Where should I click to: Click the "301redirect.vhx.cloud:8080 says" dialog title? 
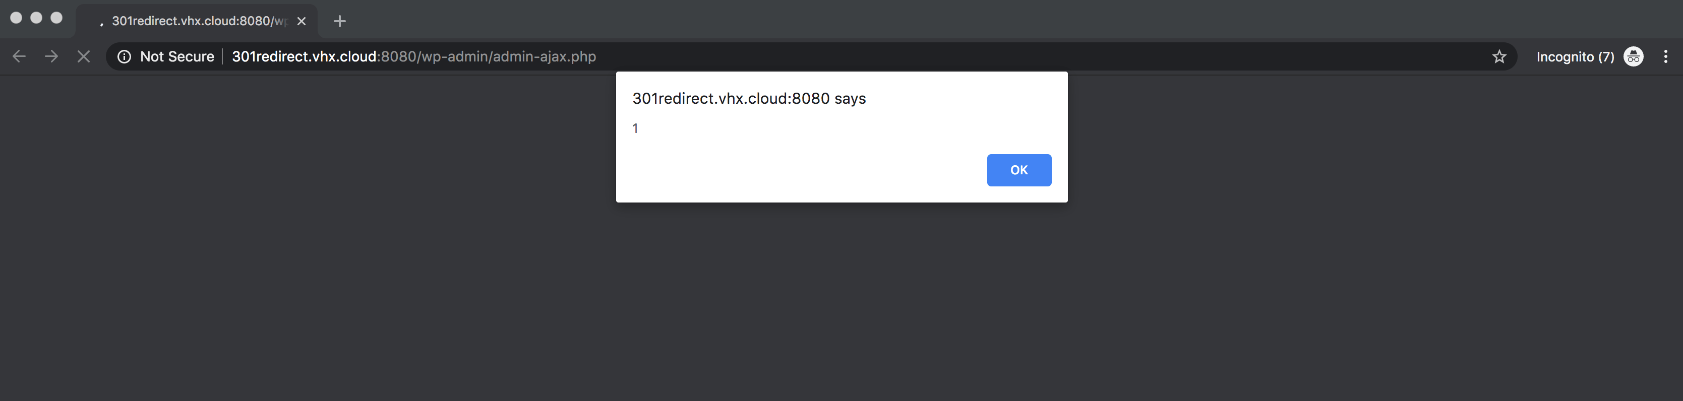pyautogui.click(x=749, y=99)
